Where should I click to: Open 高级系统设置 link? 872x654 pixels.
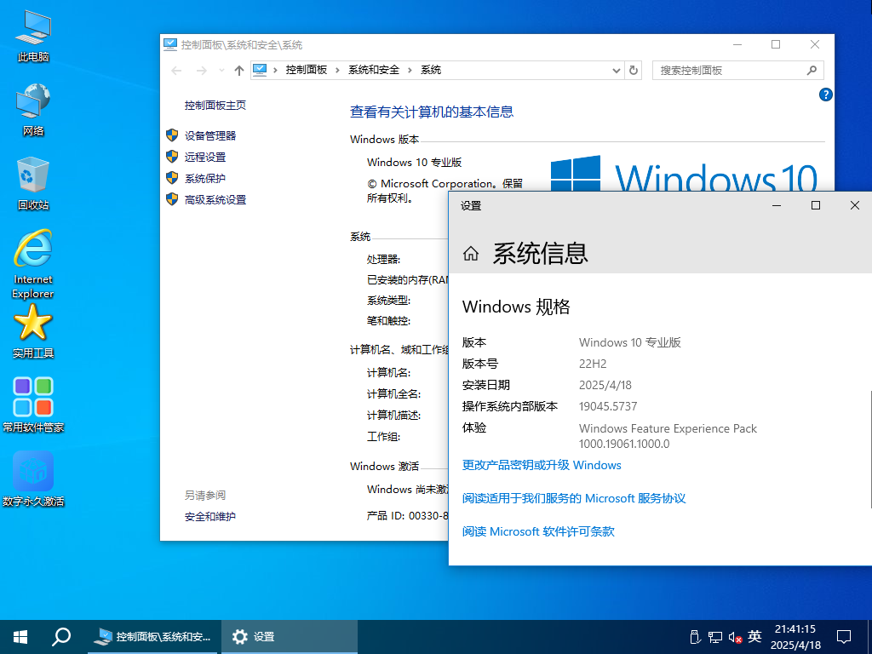[x=215, y=199]
